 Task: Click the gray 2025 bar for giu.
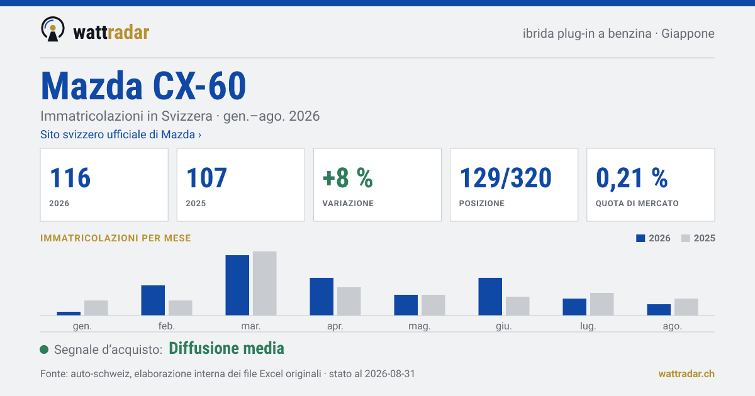click(518, 306)
